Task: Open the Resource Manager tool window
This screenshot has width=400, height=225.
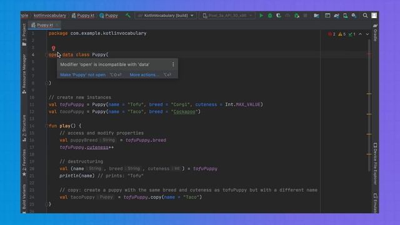Action: [24, 74]
